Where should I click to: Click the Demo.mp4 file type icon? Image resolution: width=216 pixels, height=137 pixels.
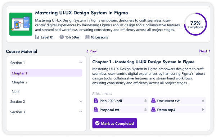[x=153, y=110]
